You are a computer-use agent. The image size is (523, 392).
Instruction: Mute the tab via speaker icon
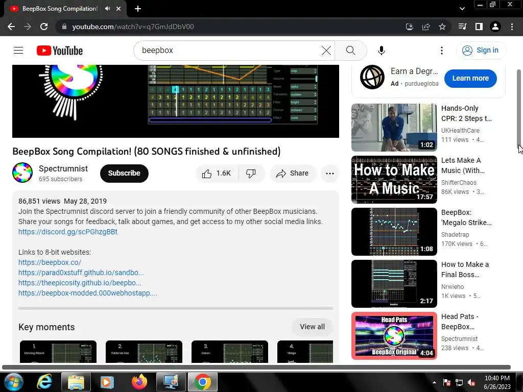point(107,9)
